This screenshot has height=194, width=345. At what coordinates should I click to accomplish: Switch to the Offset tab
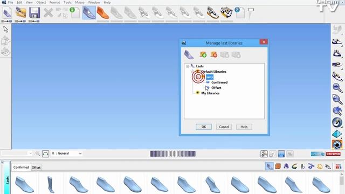36,168
